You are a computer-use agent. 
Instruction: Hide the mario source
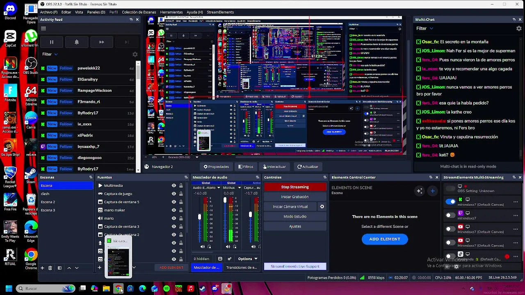174,218
